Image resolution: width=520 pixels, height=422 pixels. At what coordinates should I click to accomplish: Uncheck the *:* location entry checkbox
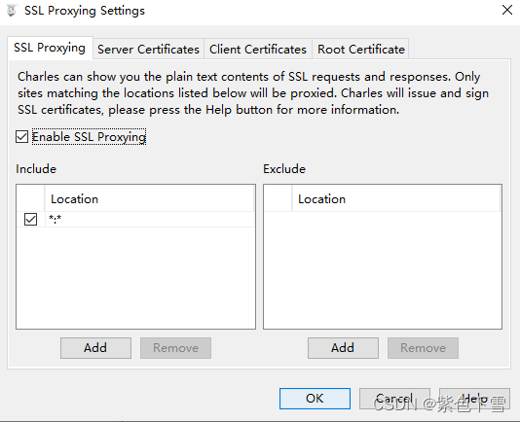pos(30,220)
